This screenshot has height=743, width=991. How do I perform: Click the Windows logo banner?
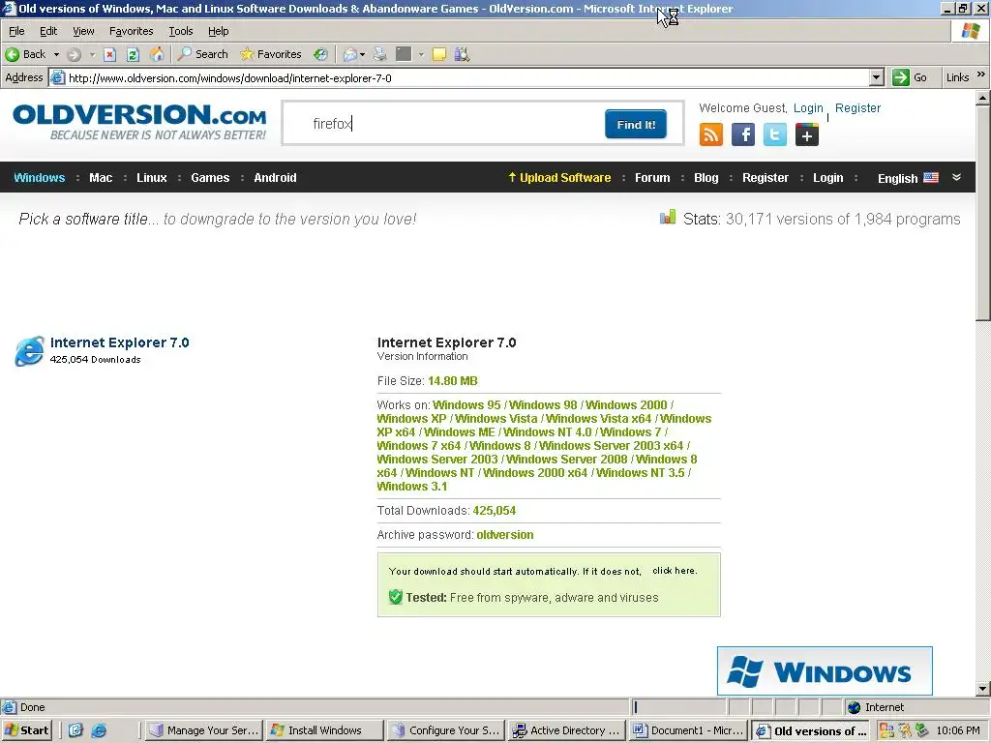825,671
